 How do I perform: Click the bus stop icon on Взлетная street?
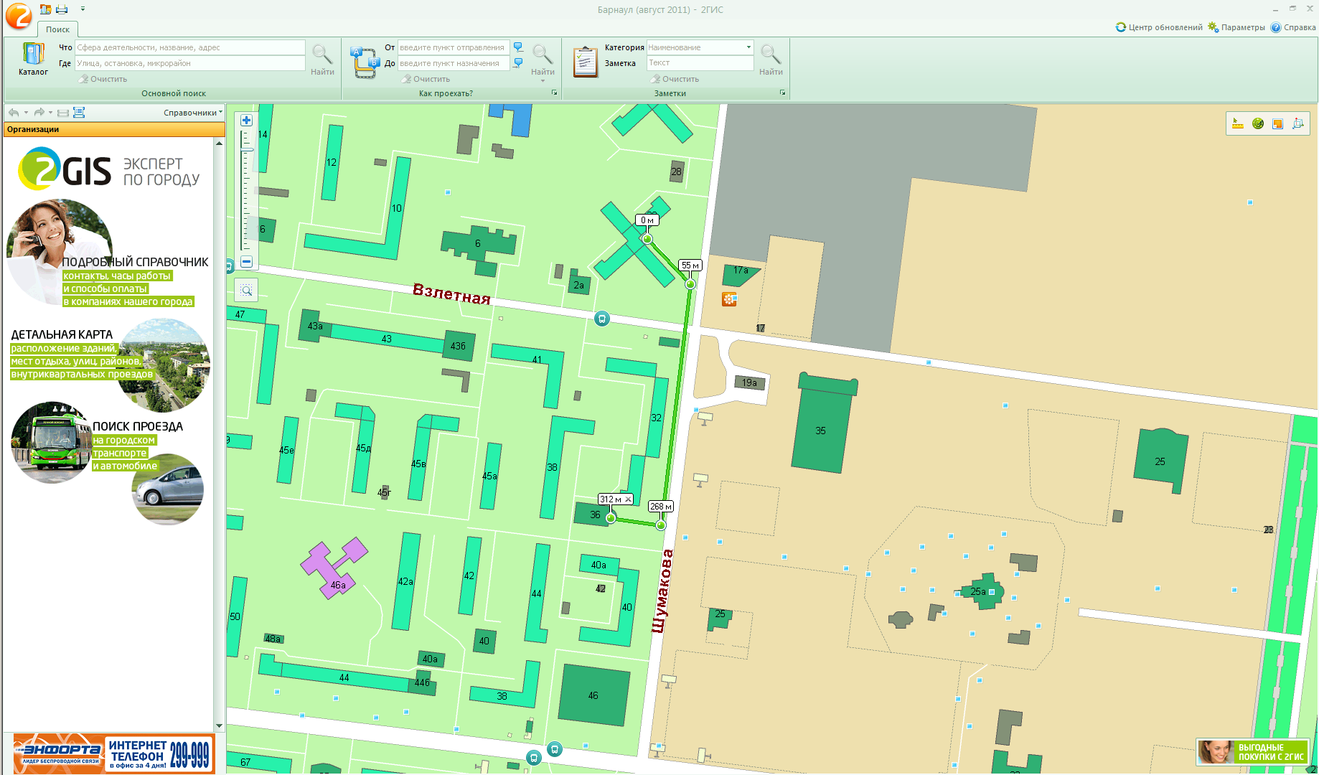pyautogui.click(x=602, y=319)
